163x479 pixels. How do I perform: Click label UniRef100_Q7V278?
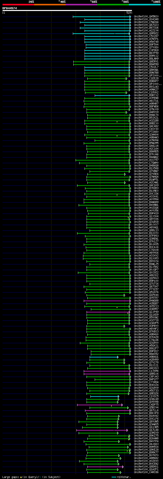pyautogui.click(x=146, y=363)
